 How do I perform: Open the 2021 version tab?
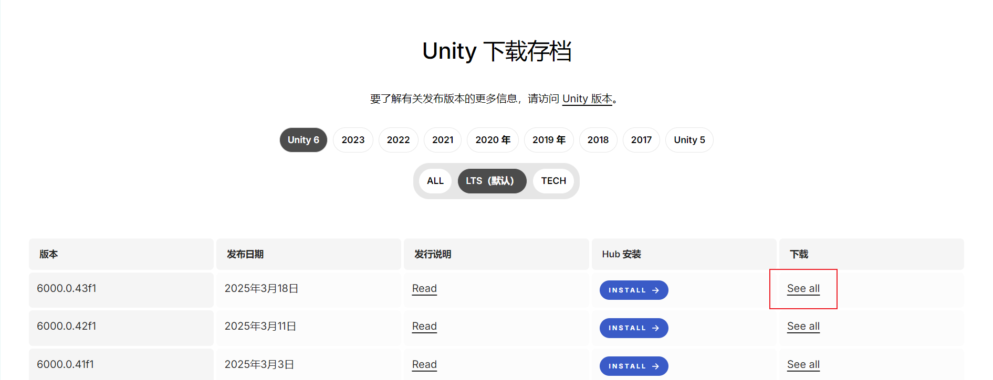443,140
